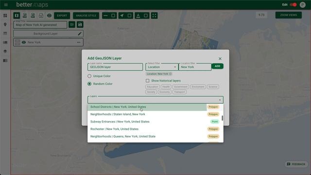Collapse the Layers dropdown arrow
This screenshot has width=311, height=175.
tap(220, 100)
